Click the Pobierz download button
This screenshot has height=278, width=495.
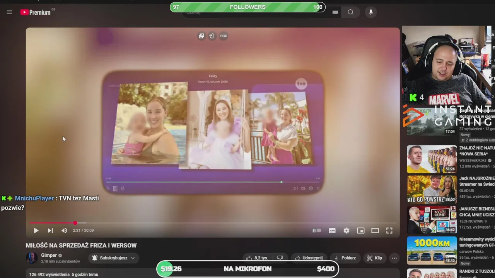point(345,258)
